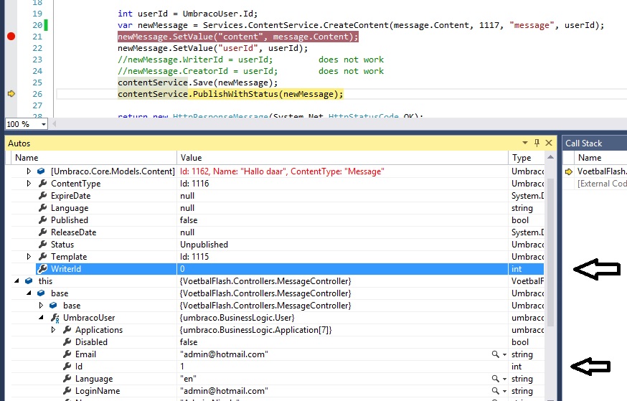
Task: Click the Call Stack panel title
Action: tap(583, 143)
